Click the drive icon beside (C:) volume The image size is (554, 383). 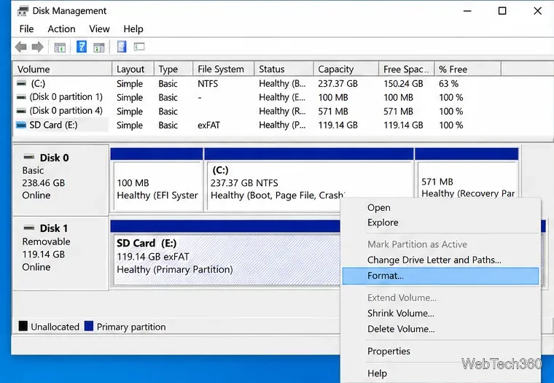(x=22, y=83)
